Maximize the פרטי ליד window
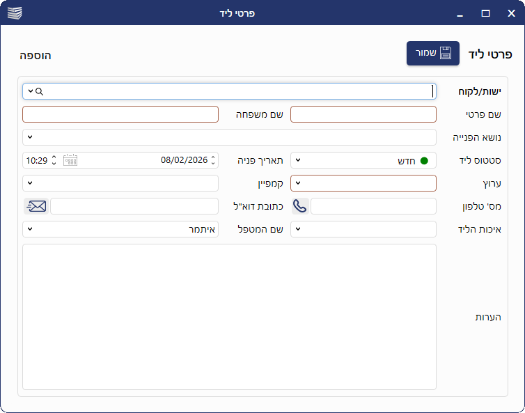This screenshot has width=525, height=413. pyautogui.click(x=485, y=13)
